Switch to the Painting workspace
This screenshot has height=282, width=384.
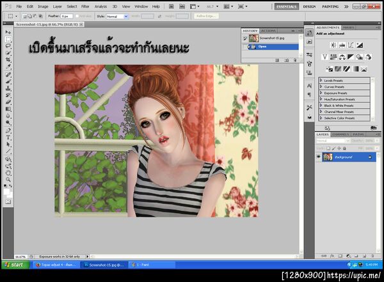click(x=330, y=6)
